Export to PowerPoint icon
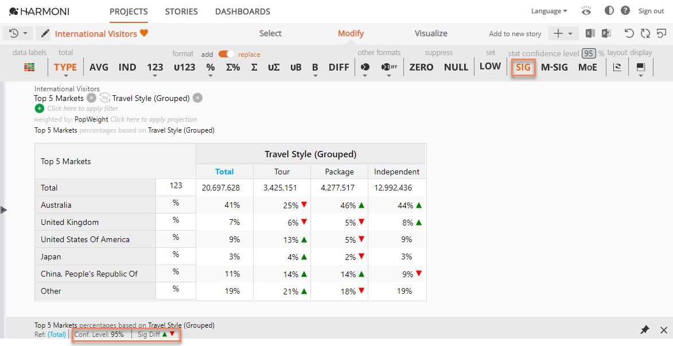Image resolution: width=673 pixels, height=346 pixels. click(x=606, y=34)
